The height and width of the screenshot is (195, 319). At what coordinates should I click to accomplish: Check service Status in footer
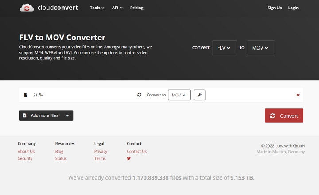pos(61,158)
